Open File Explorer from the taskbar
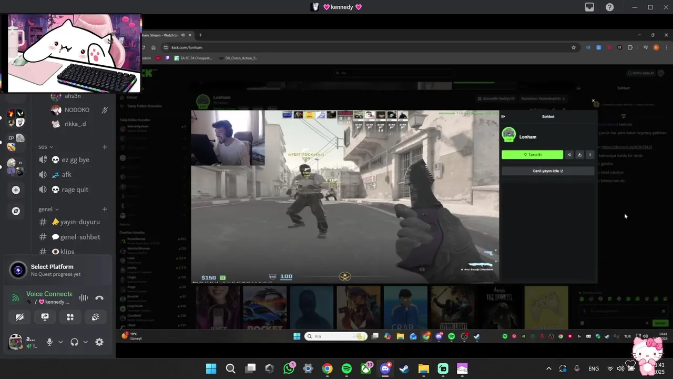The image size is (673, 379). 424,368
